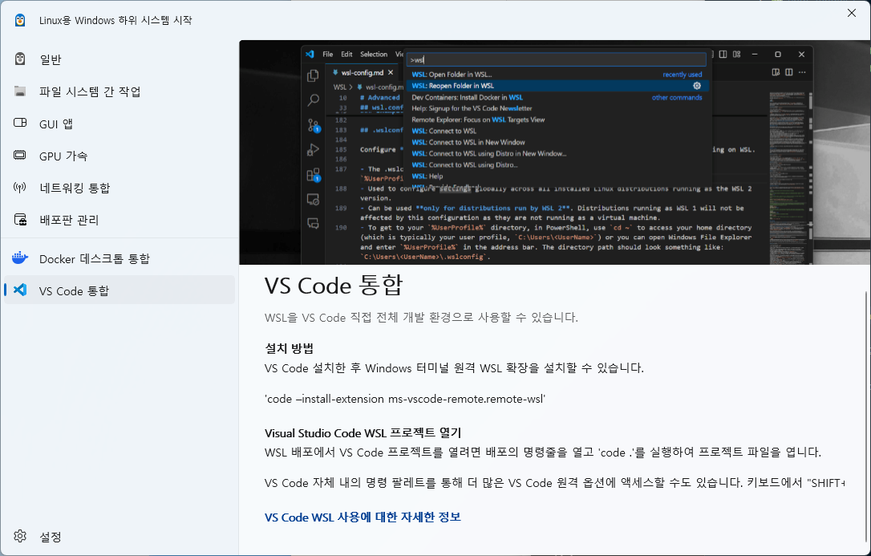Screen dimensions: 871x556
Task: Click the Visual Studio Code WSL 프로젝트 열기 heading
Action: click(363, 432)
